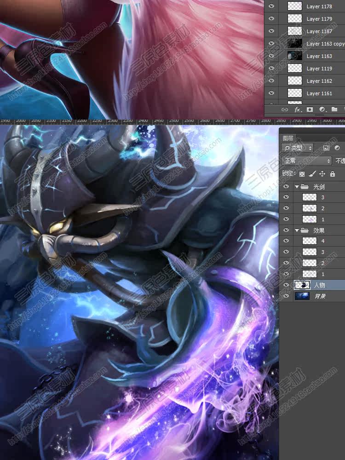Lock image pixels brush icon
Image resolution: width=345 pixels, height=460 pixels.
pos(312,174)
